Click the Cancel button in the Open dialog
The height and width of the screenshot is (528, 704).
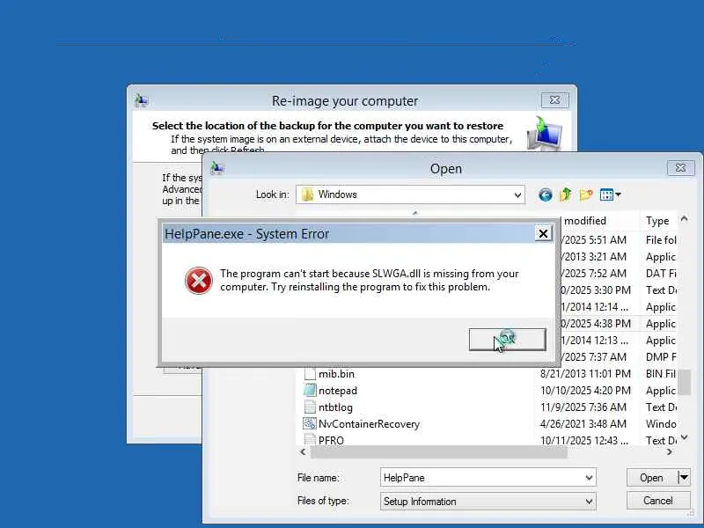tap(658, 501)
